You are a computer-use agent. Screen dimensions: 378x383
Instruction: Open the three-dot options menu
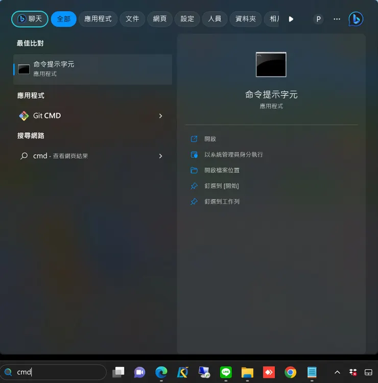pos(337,19)
